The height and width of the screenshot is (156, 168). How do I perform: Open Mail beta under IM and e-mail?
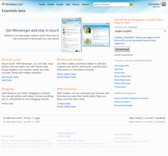6,80
